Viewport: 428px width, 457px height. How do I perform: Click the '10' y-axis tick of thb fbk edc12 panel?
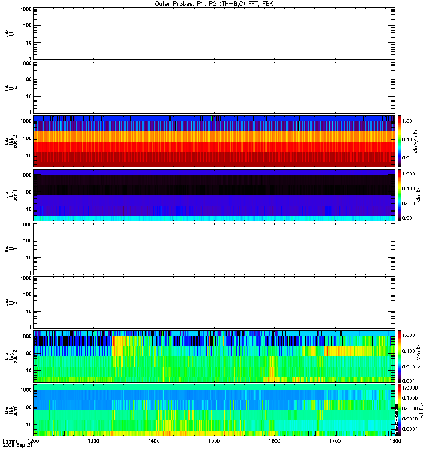tap(29, 155)
